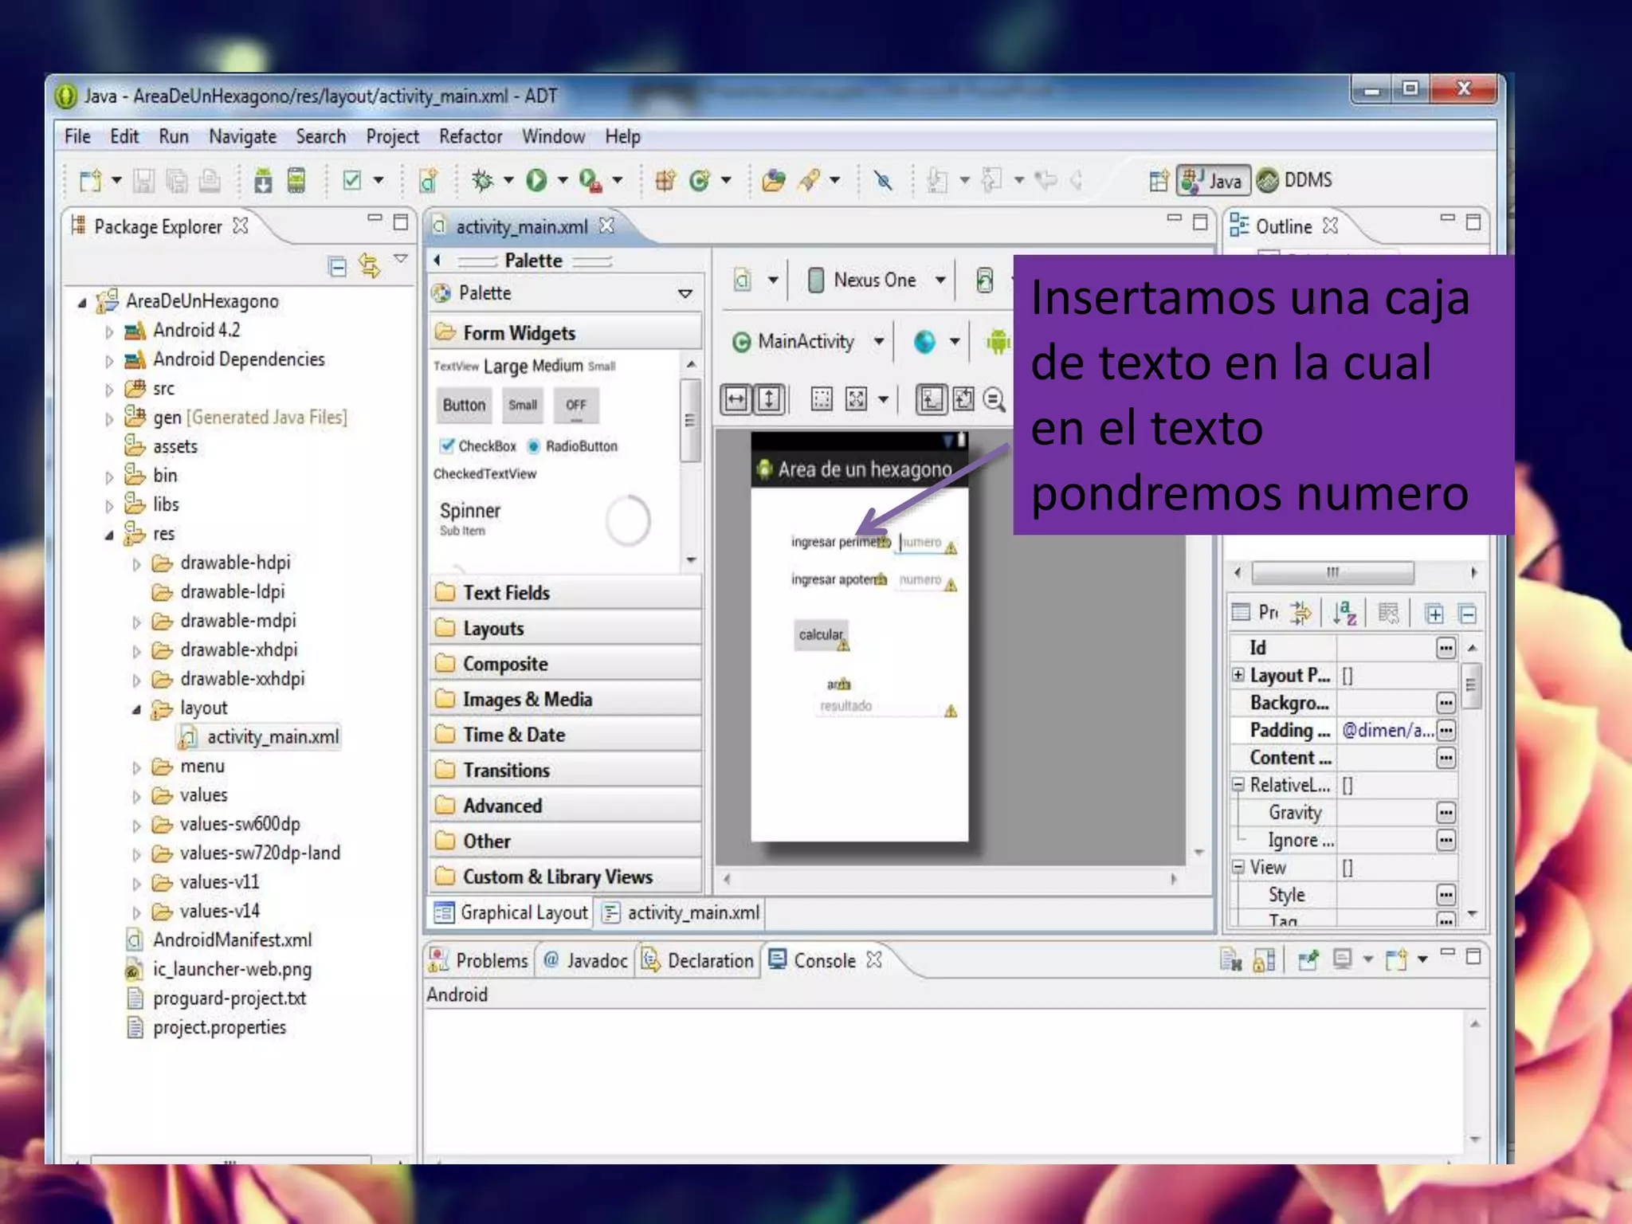The image size is (1632, 1224).
Task: Open the Window menu
Action: (x=553, y=136)
